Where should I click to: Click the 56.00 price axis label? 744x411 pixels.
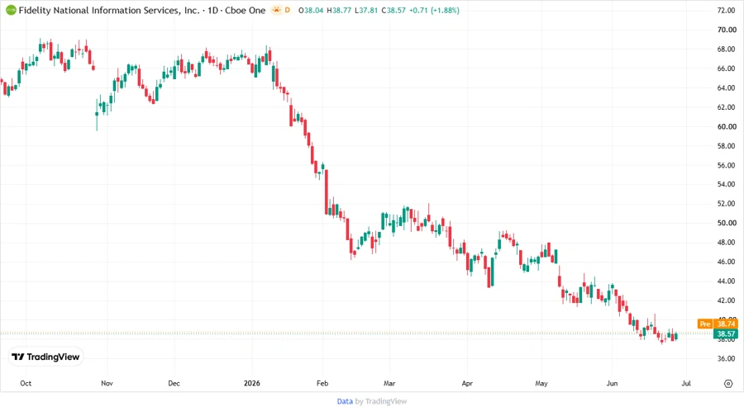(x=727, y=166)
